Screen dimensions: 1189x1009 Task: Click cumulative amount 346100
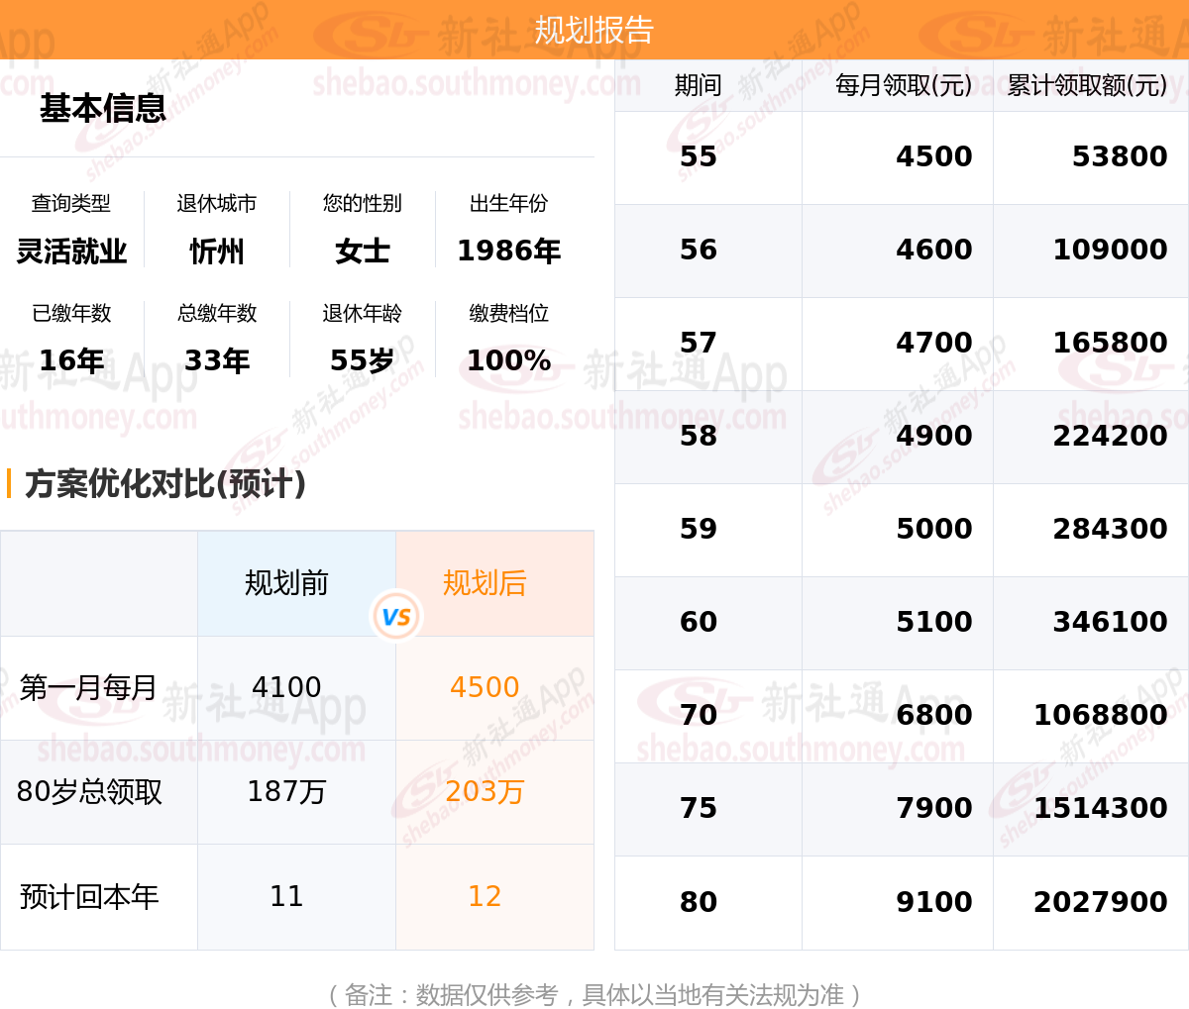coord(1110,622)
